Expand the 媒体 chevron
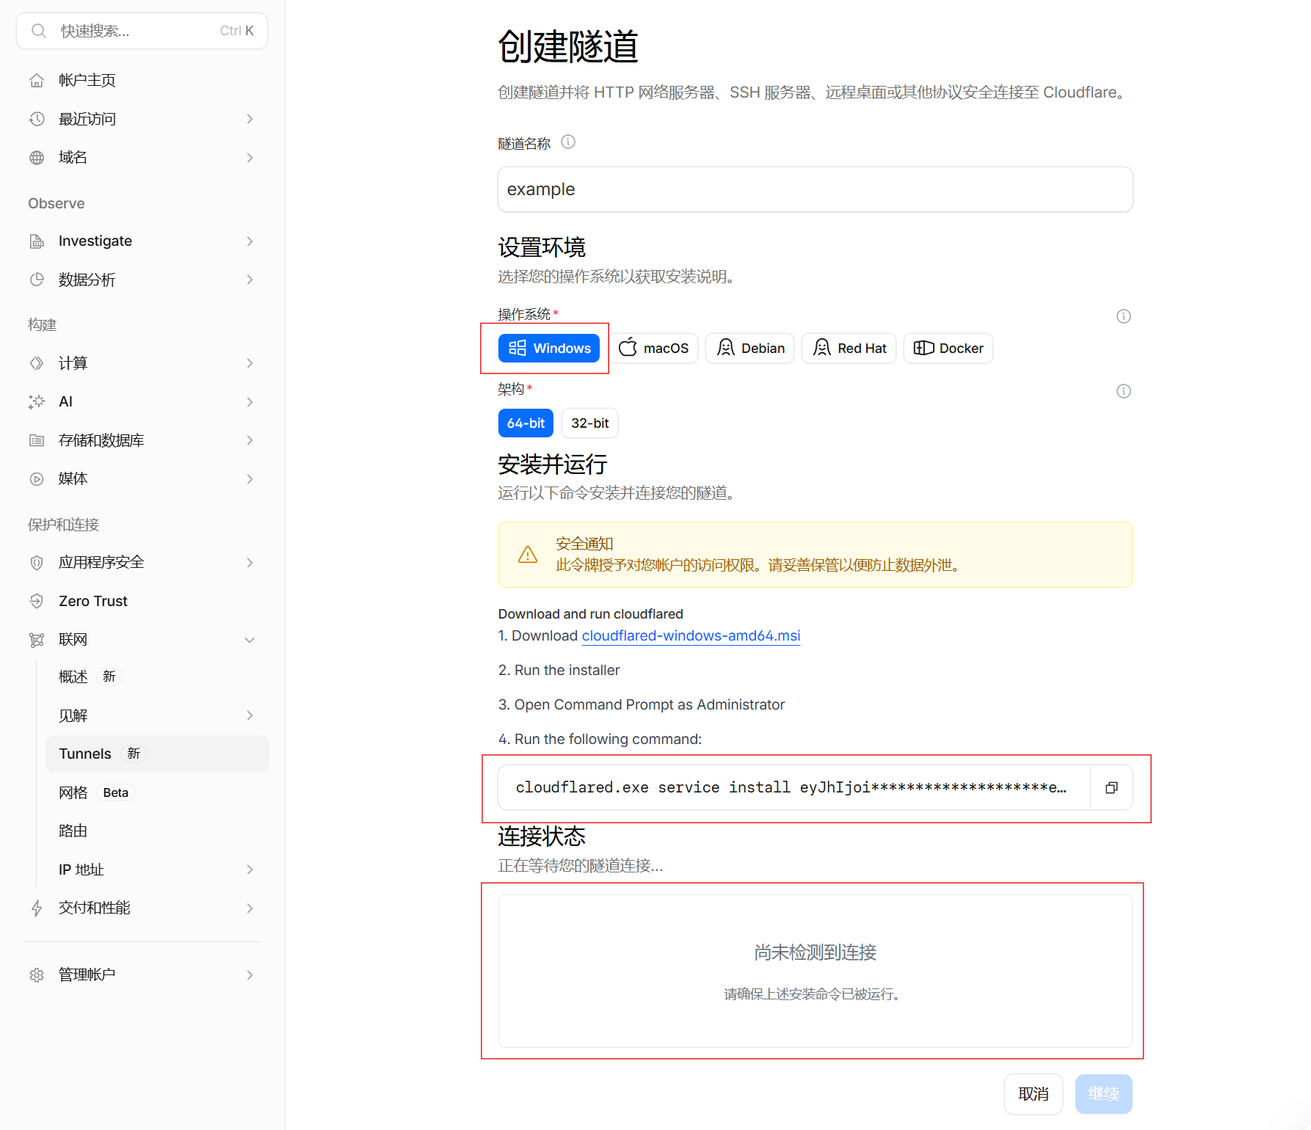 (x=250, y=479)
